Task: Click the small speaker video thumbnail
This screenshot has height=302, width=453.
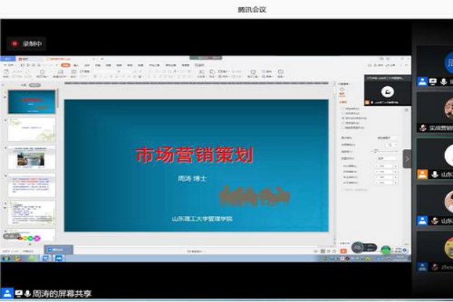Action: coord(387,91)
